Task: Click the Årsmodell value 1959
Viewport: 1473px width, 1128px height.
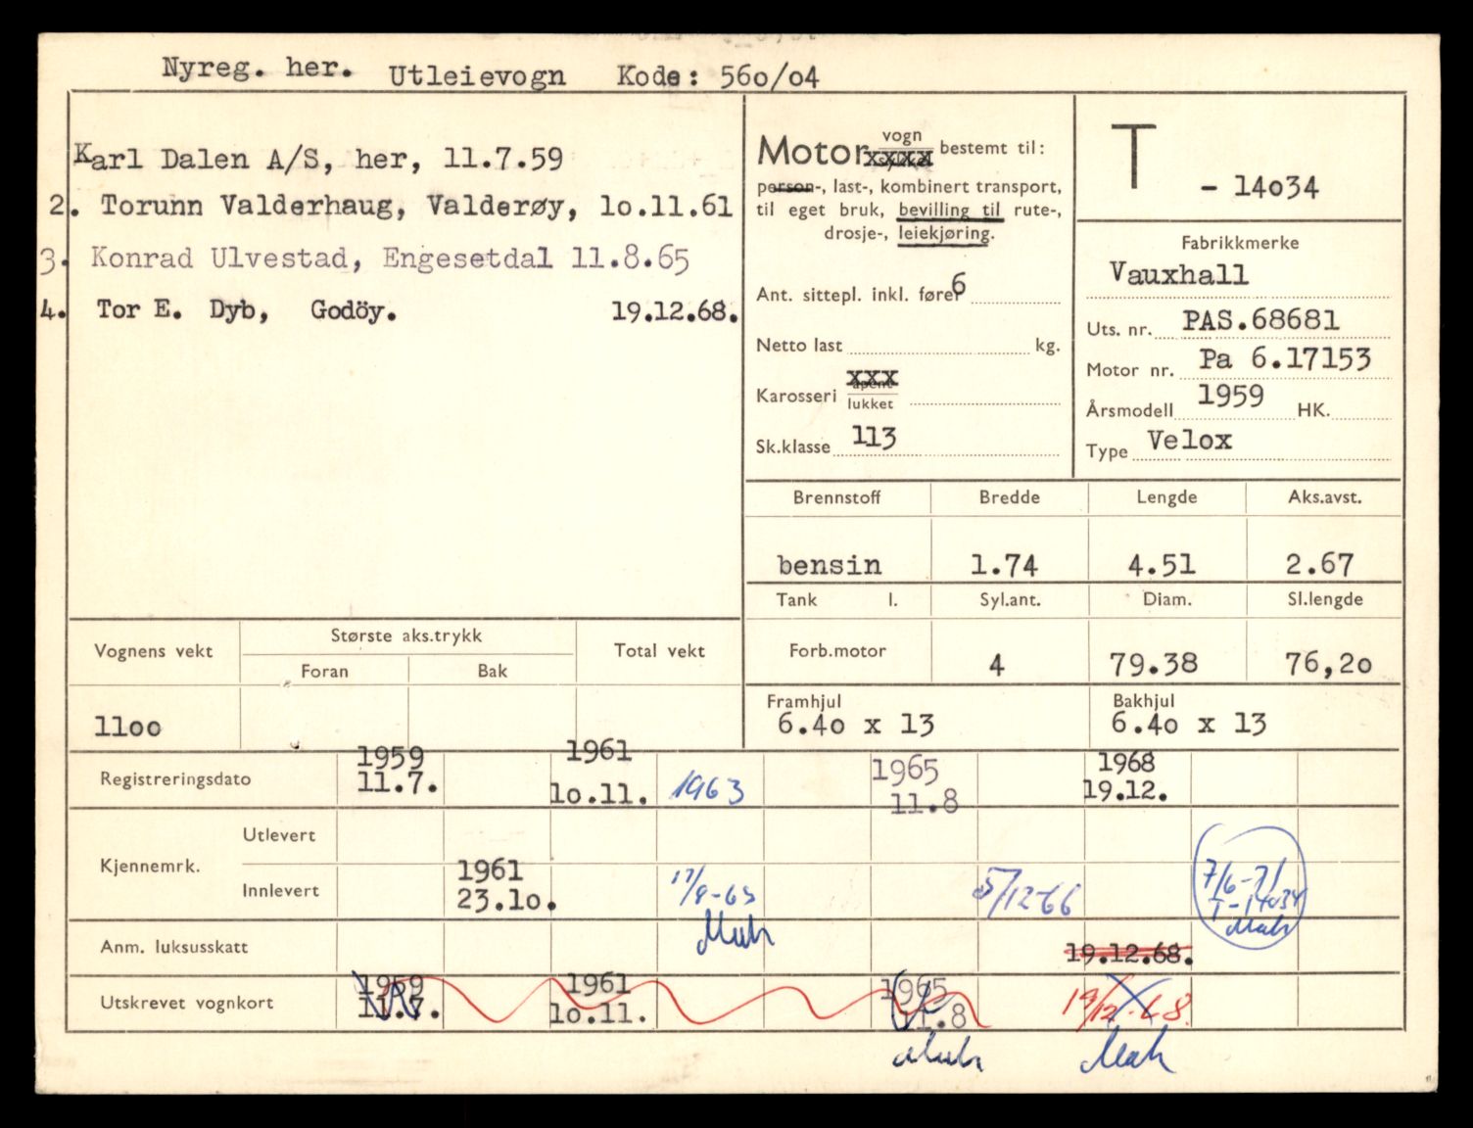Action: pos(1230,396)
